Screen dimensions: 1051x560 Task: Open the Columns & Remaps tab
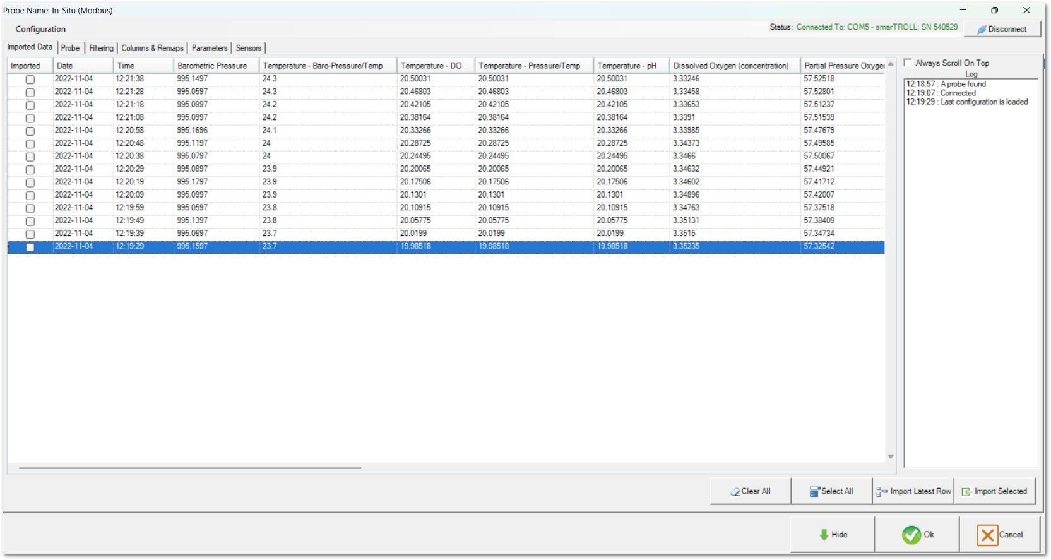152,48
